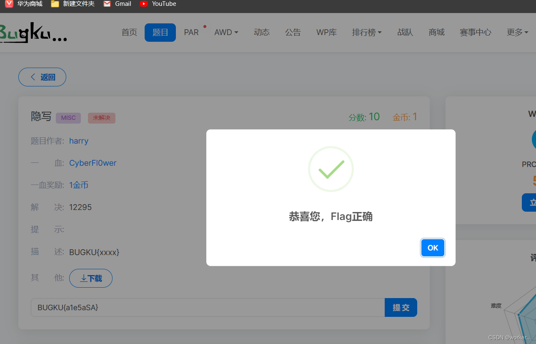Open author harry's profile link

(x=79, y=141)
